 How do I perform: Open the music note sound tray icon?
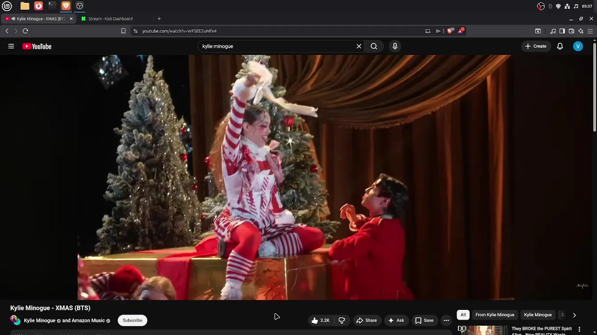coord(576,6)
